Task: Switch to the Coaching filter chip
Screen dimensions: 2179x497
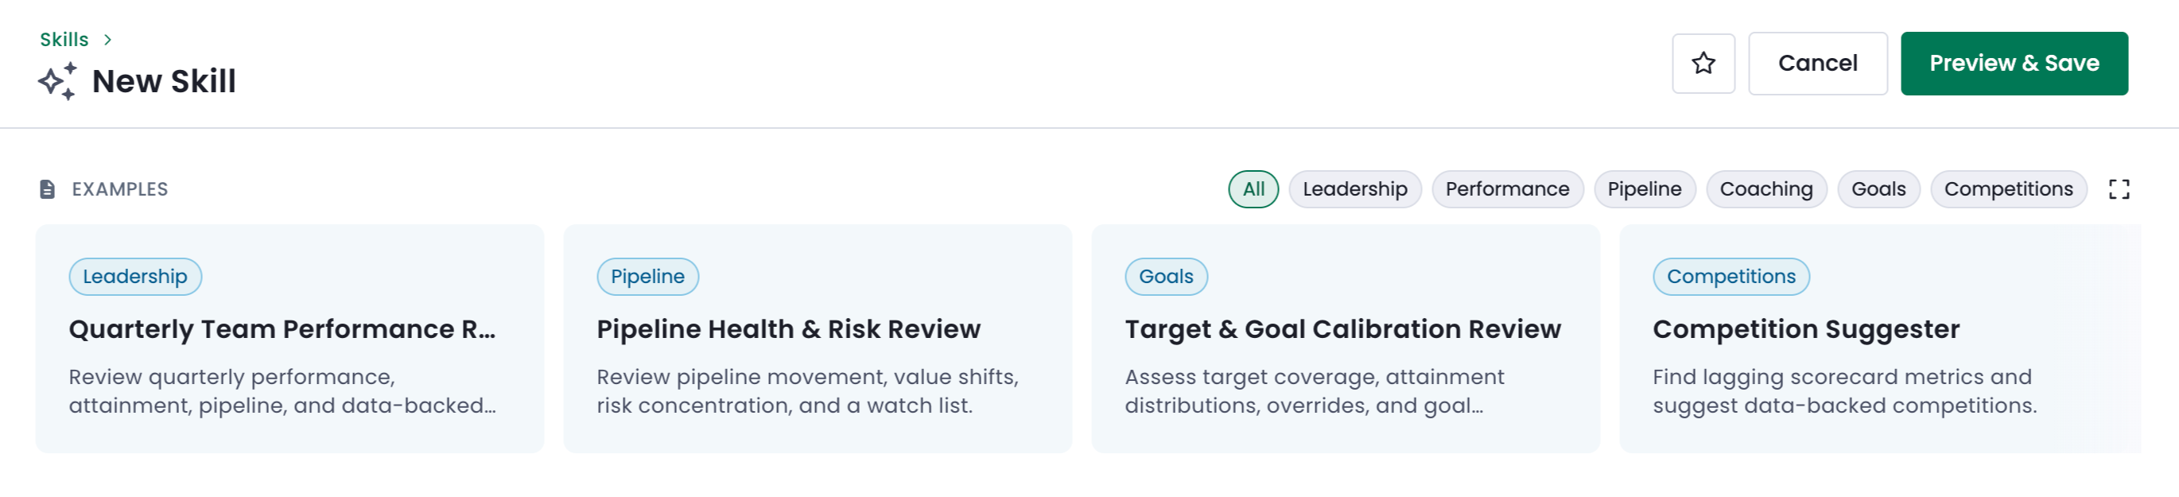Action: click(x=1765, y=188)
